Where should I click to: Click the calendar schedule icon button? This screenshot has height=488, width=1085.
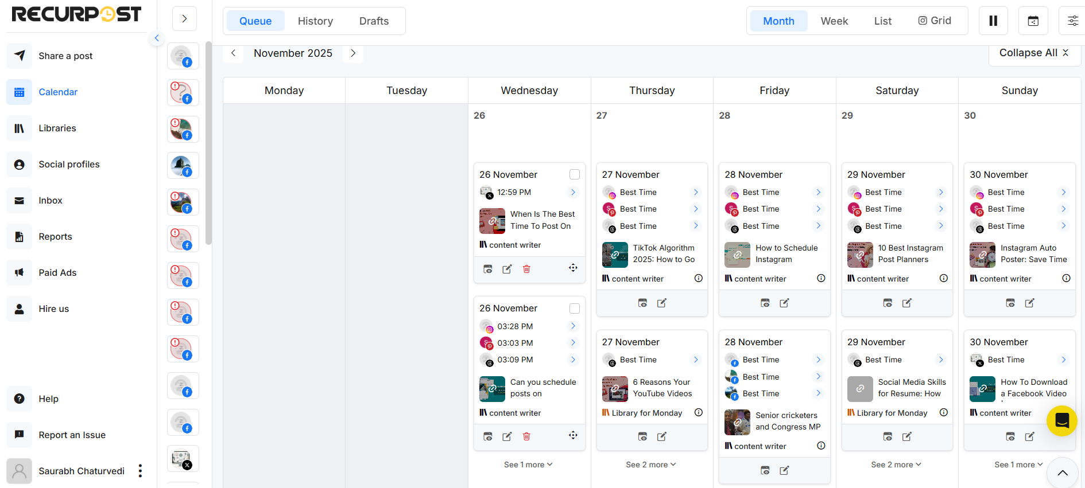click(1033, 21)
